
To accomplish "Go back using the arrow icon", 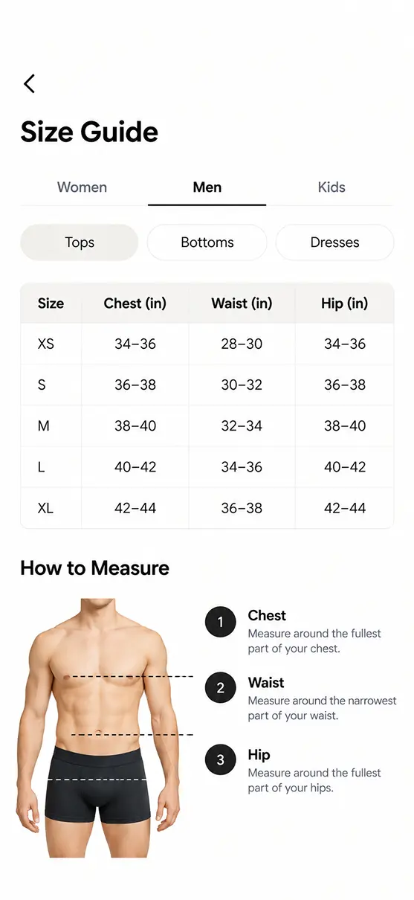I will (29, 83).
